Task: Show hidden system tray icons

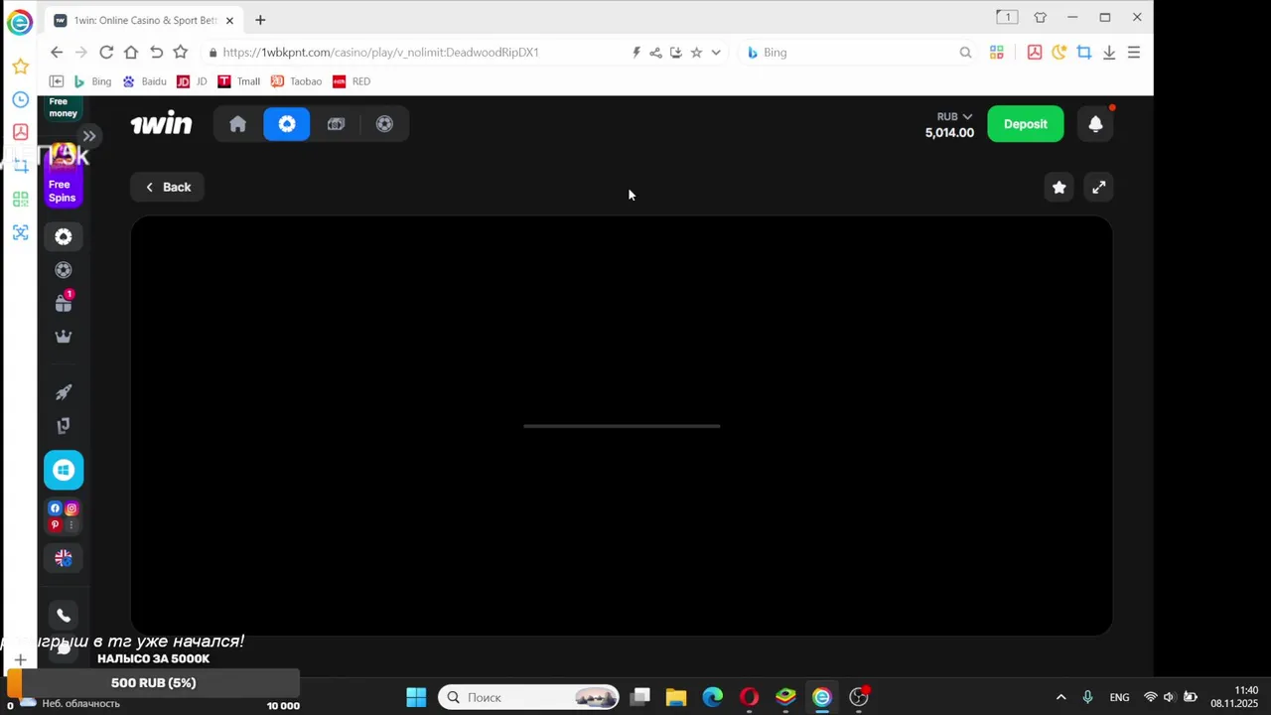Action: tap(1060, 697)
